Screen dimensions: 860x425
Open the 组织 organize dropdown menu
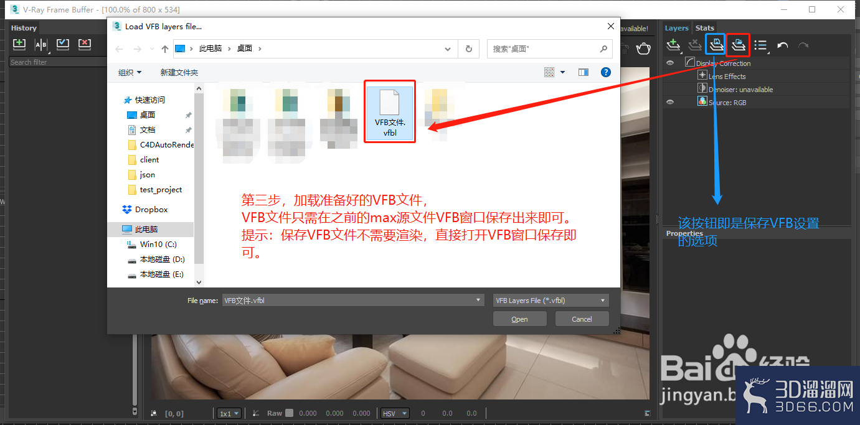130,72
